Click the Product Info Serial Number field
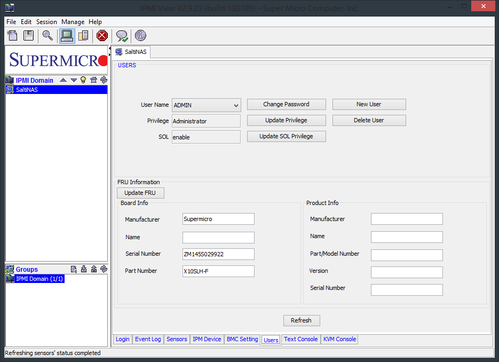Image resolution: width=499 pixels, height=362 pixels. pos(407,290)
